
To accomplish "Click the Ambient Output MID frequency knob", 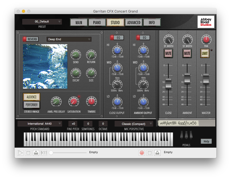I will pyautogui.click(x=143, y=84).
